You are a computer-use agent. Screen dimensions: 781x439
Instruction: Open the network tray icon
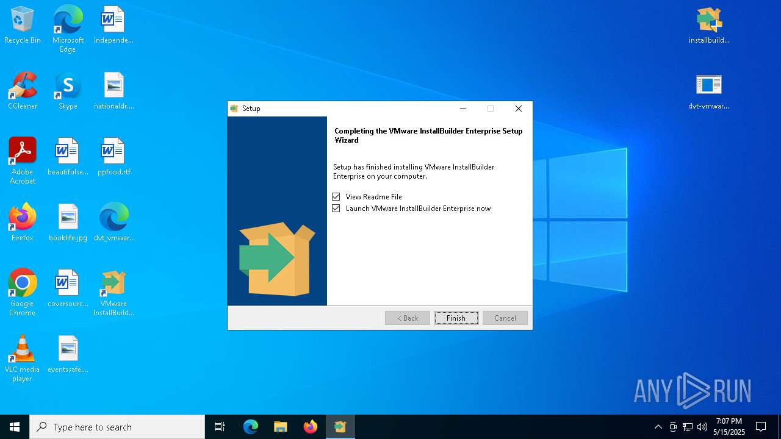pyautogui.click(x=688, y=427)
